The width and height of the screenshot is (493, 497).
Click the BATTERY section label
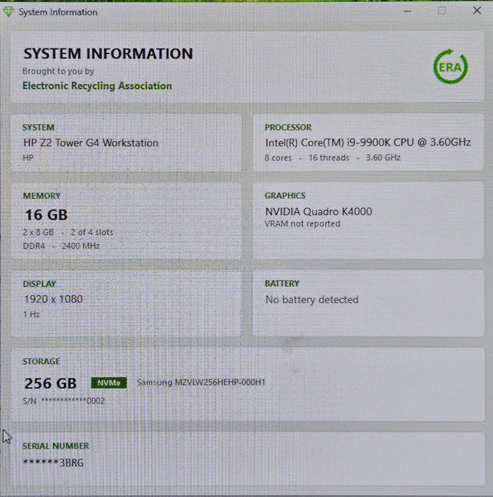pyautogui.click(x=282, y=283)
